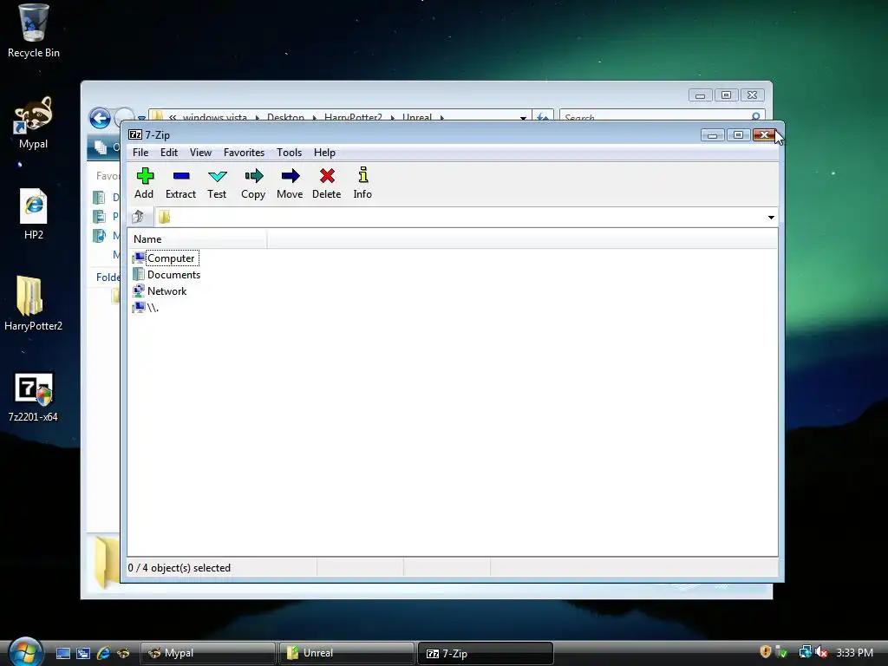Click Show Desktop quick launch icon
The image size is (888, 666).
coord(62,653)
